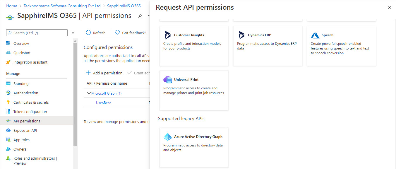
Task: Open the User.Read permission link
Action: (104, 103)
